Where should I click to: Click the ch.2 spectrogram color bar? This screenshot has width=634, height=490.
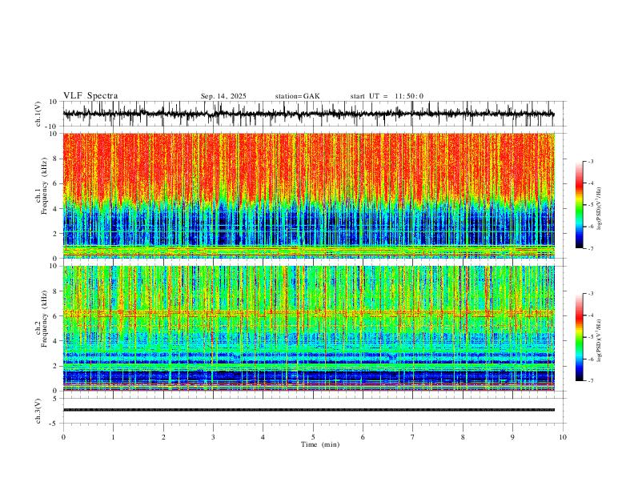[580, 337]
